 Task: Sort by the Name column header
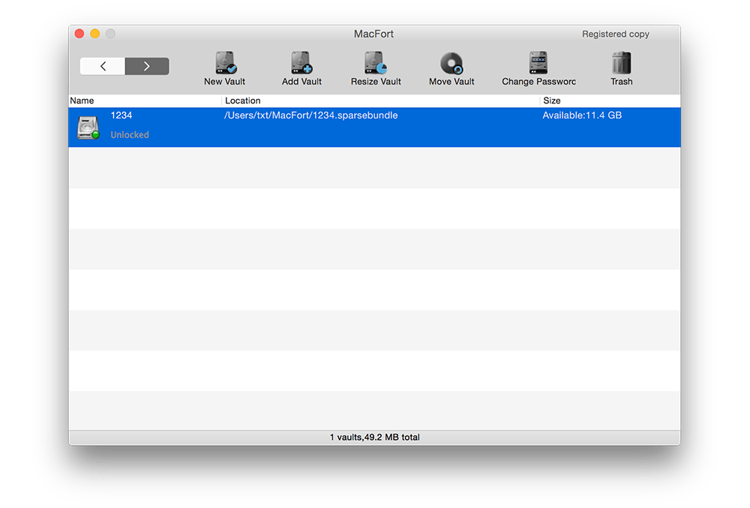[x=82, y=101]
